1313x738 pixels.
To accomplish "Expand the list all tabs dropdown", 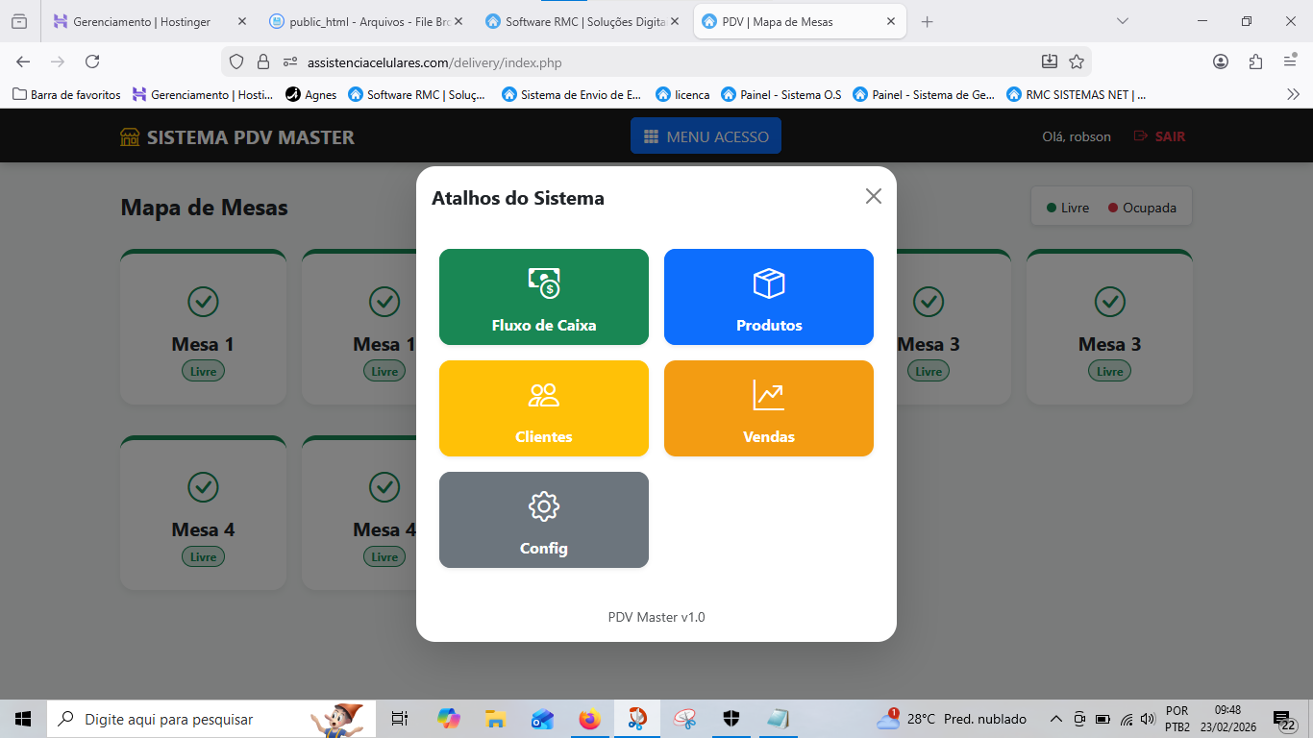I will [x=1122, y=21].
